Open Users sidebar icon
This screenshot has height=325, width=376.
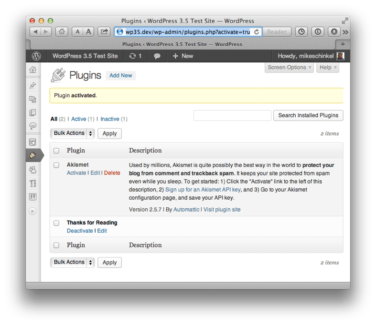pyautogui.click(x=33, y=170)
